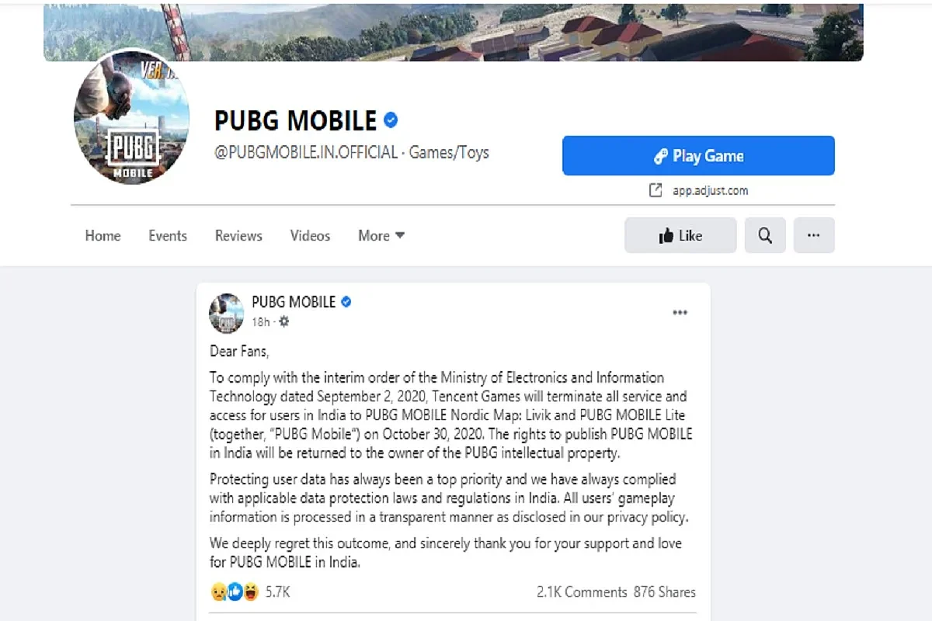The height and width of the screenshot is (621, 932).
Task: Click the blue verified badge beside page title
Action: click(391, 120)
